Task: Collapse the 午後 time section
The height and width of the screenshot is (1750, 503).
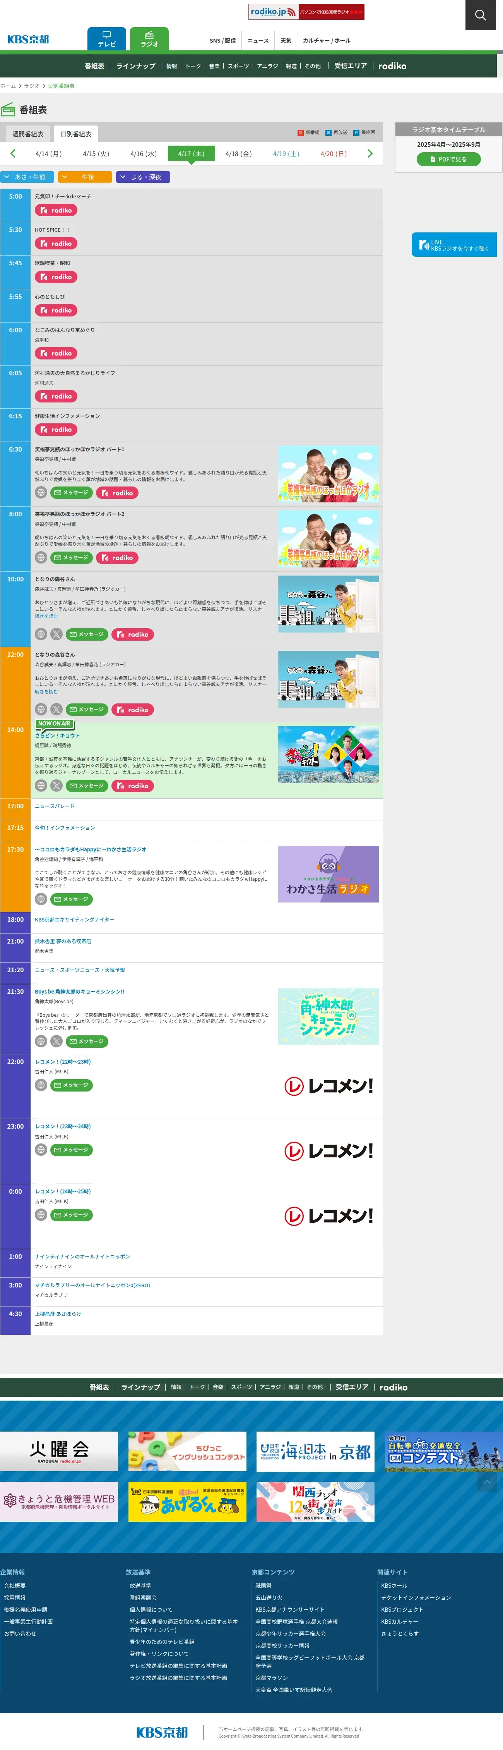Action: click(x=85, y=177)
